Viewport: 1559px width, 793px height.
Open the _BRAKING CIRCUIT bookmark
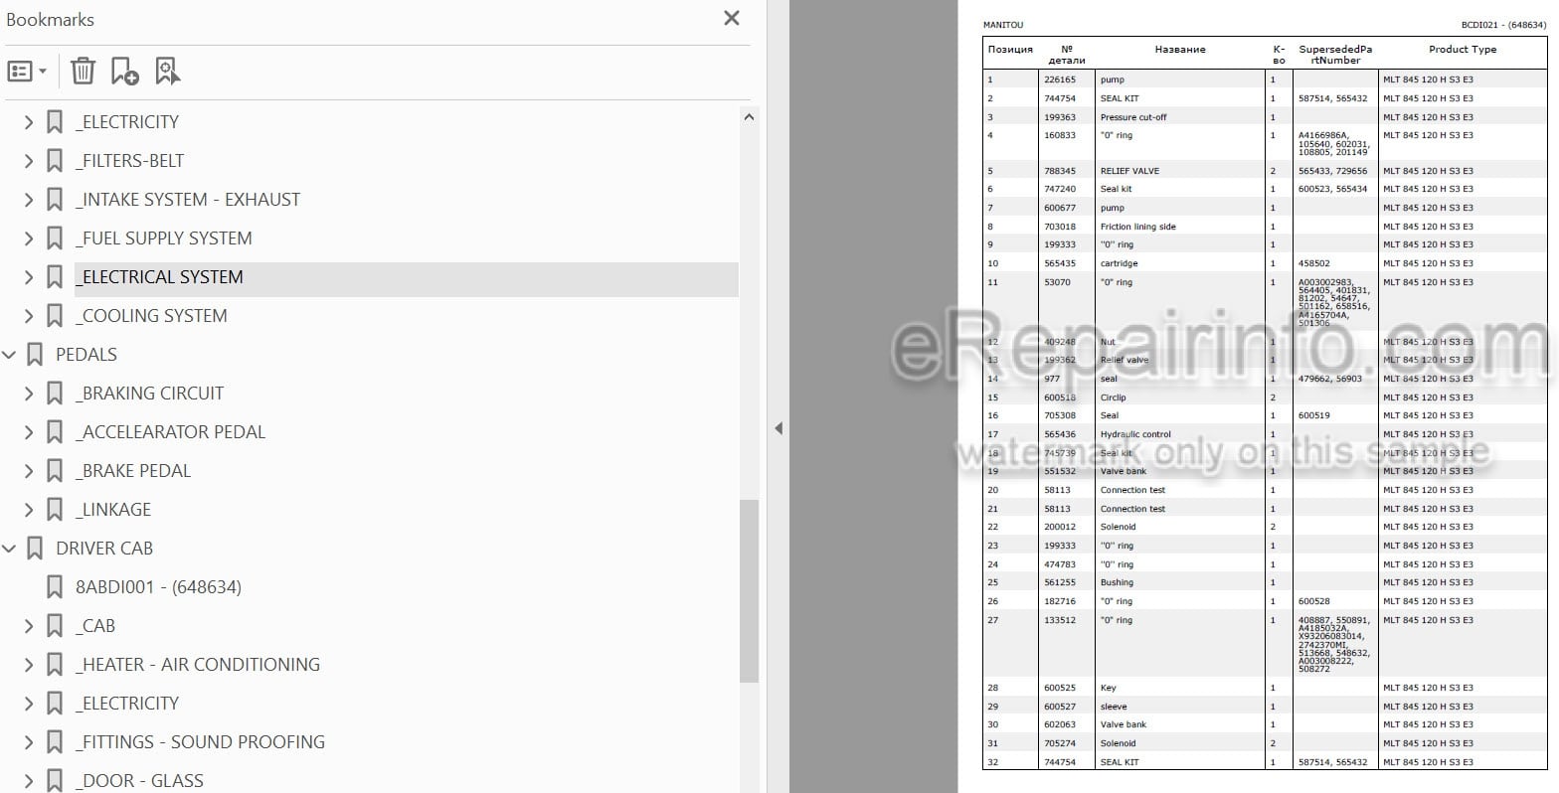tap(149, 394)
